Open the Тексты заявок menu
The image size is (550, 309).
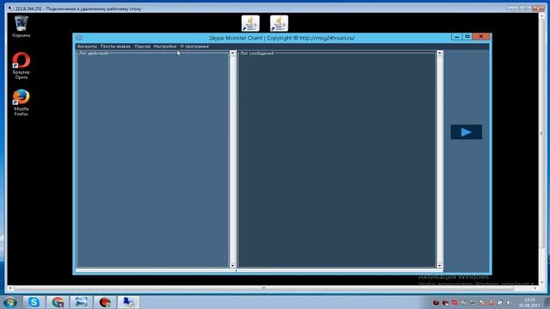(115, 46)
